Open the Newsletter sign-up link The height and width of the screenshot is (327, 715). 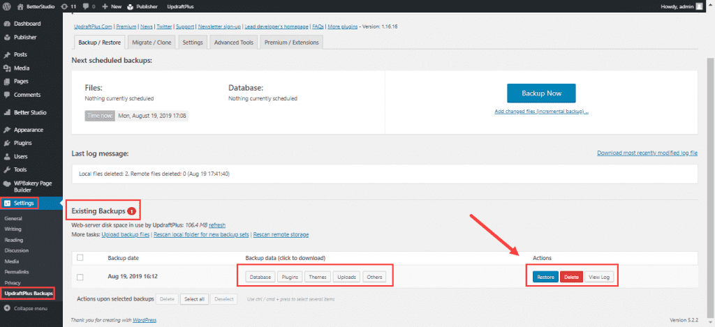219,26
